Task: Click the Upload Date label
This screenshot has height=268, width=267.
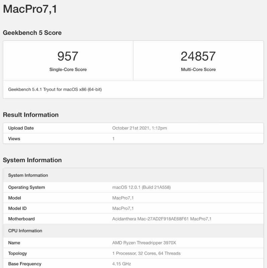Action: click(21, 128)
